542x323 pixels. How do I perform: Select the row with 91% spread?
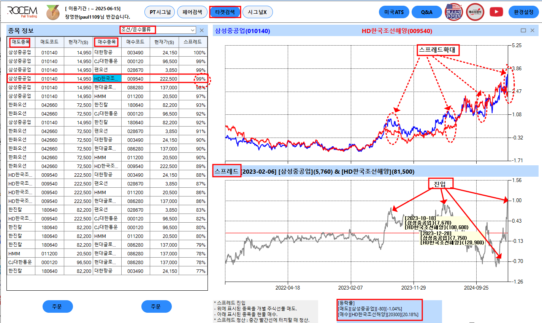pos(107,131)
